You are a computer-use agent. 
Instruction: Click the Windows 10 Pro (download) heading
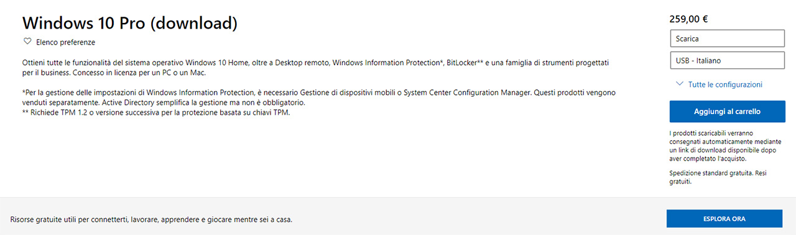click(x=131, y=22)
